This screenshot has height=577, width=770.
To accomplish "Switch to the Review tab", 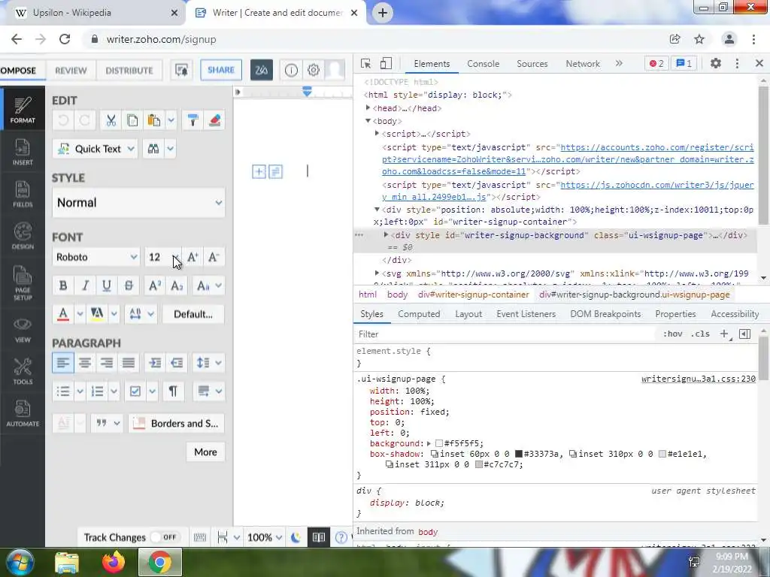I will click(x=71, y=70).
